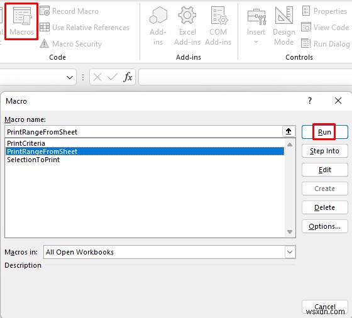Click into the formula bar input
This screenshot has width=352, height=318.
pyautogui.click(x=245, y=77)
